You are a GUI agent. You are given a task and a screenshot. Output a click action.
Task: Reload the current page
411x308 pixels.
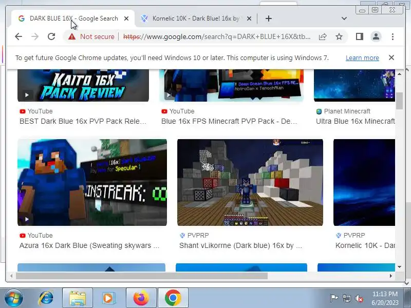click(x=51, y=36)
